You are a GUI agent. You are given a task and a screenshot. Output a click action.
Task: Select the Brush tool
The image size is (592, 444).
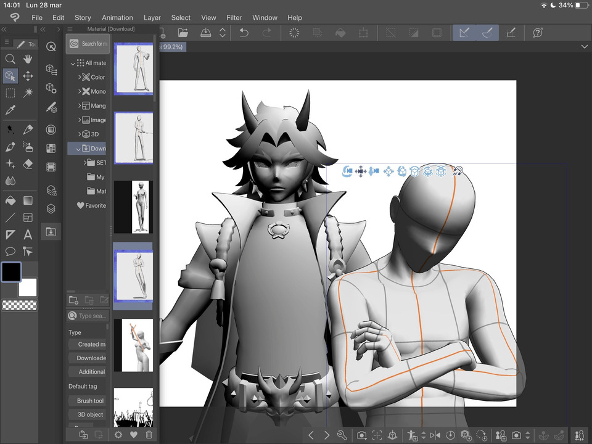tap(10, 147)
